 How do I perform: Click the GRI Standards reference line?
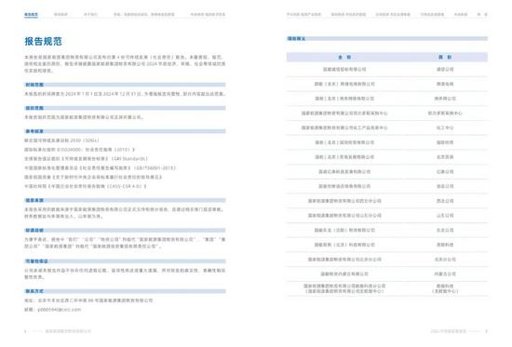(86, 159)
